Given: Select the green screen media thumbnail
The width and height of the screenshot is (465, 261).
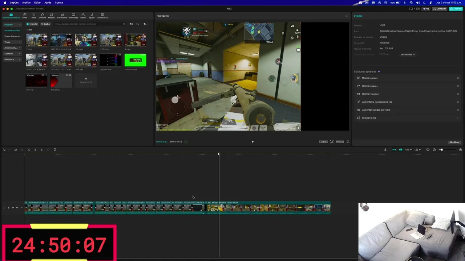Looking at the screenshot, I should pos(136,60).
